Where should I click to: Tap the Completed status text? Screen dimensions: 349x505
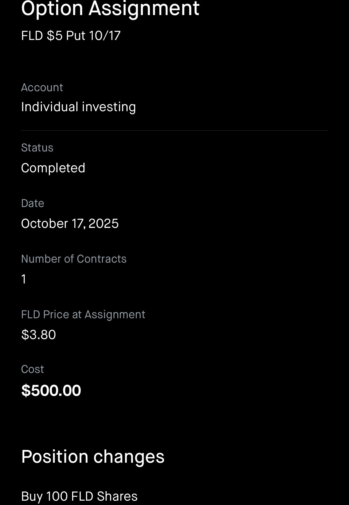click(x=53, y=168)
